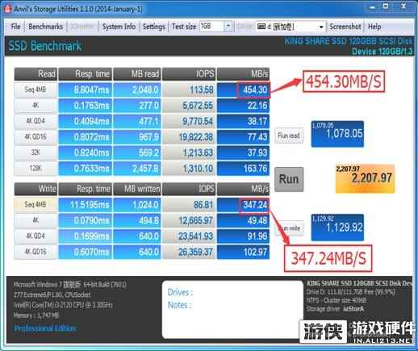The image size is (418, 351).
Task: Select the Write Seq 4MB row label
Action: [x=36, y=205]
